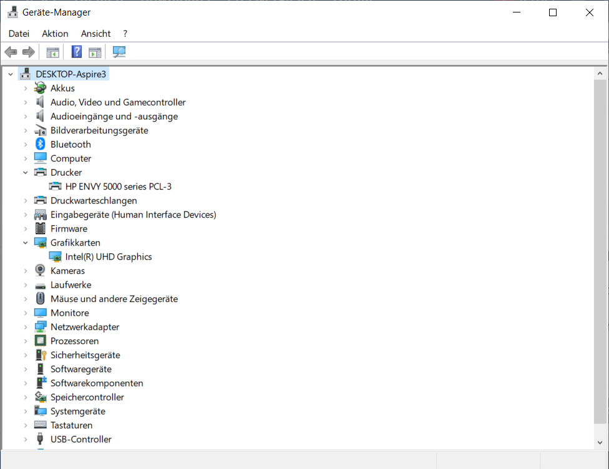Click the HP ENVY 5000 printer icon
The width and height of the screenshot is (609, 469).
(55, 186)
